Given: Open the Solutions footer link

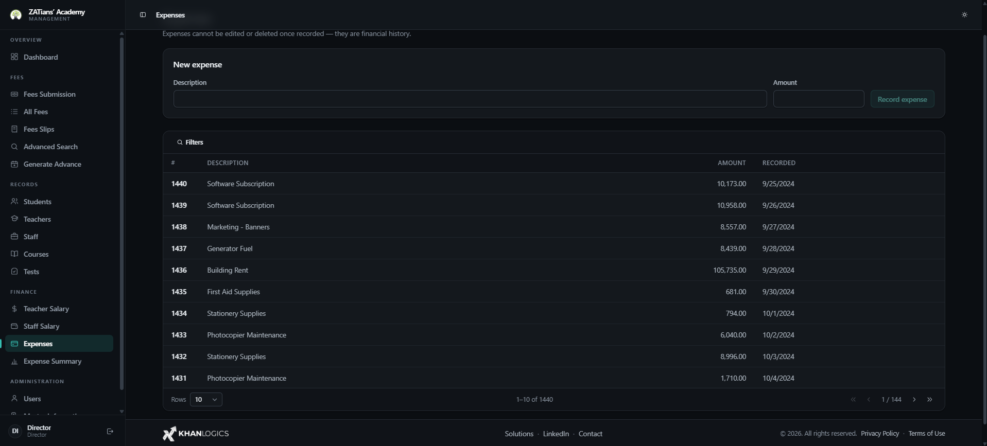Looking at the screenshot, I should click(519, 434).
